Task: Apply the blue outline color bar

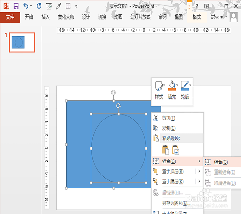Action: coord(185,89)
